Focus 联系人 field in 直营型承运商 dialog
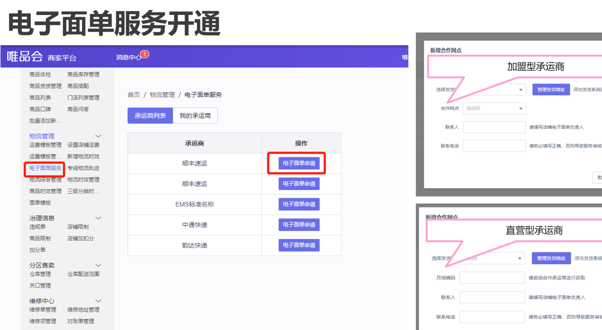The height and width of the screenshot is (330, 602). click(x=492, y=297)
